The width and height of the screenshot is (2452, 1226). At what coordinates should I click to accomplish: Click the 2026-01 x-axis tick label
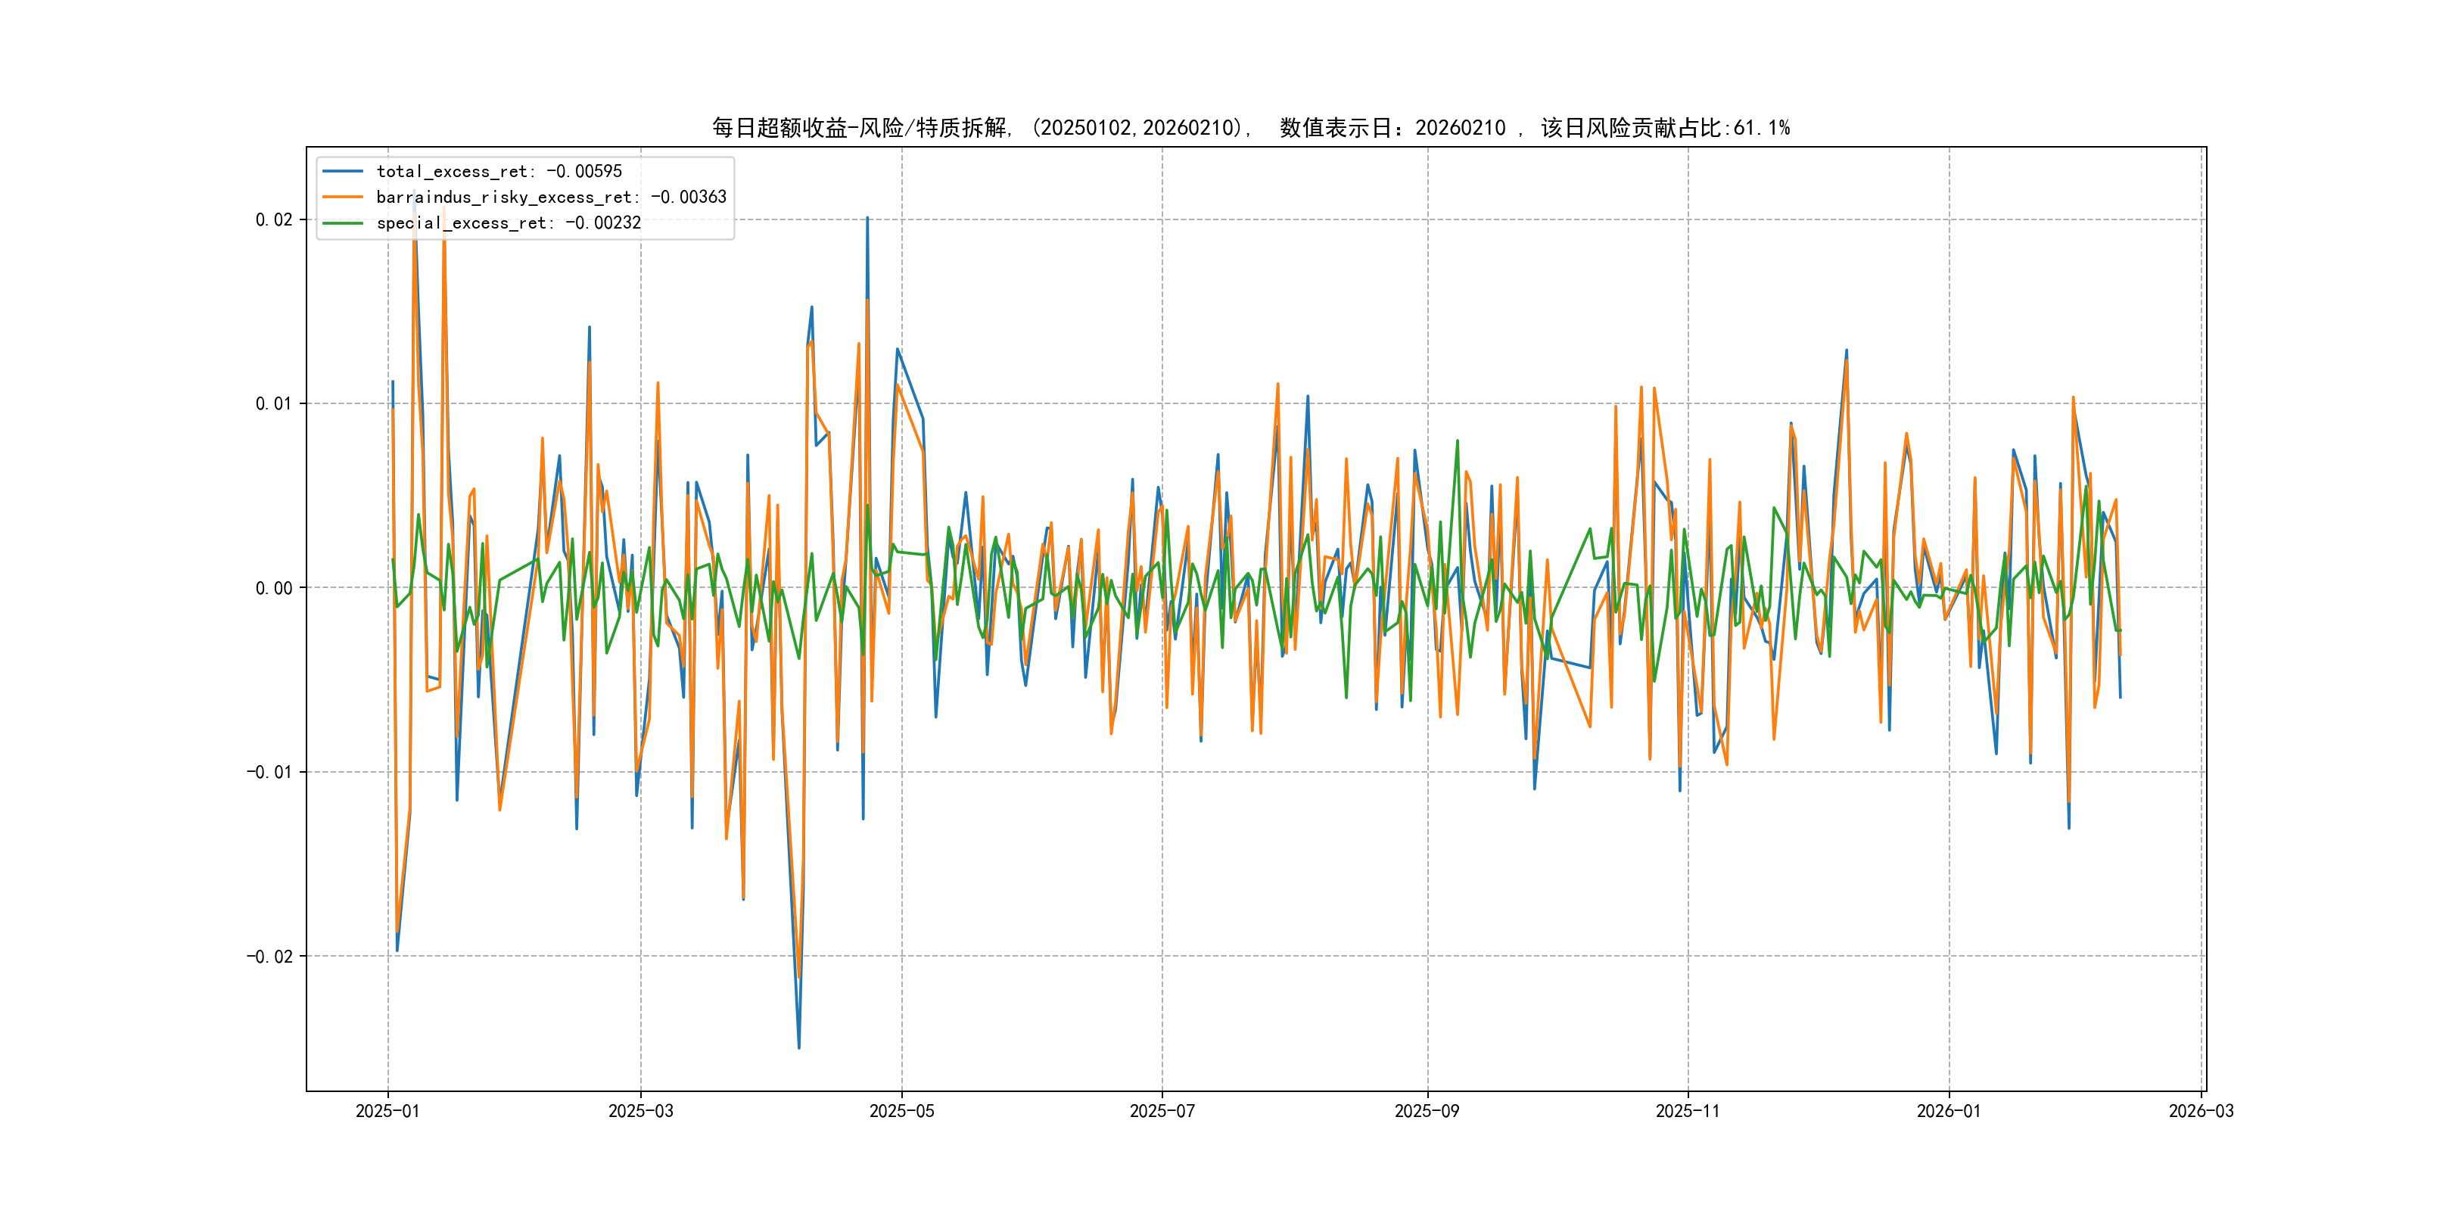1949,1111
